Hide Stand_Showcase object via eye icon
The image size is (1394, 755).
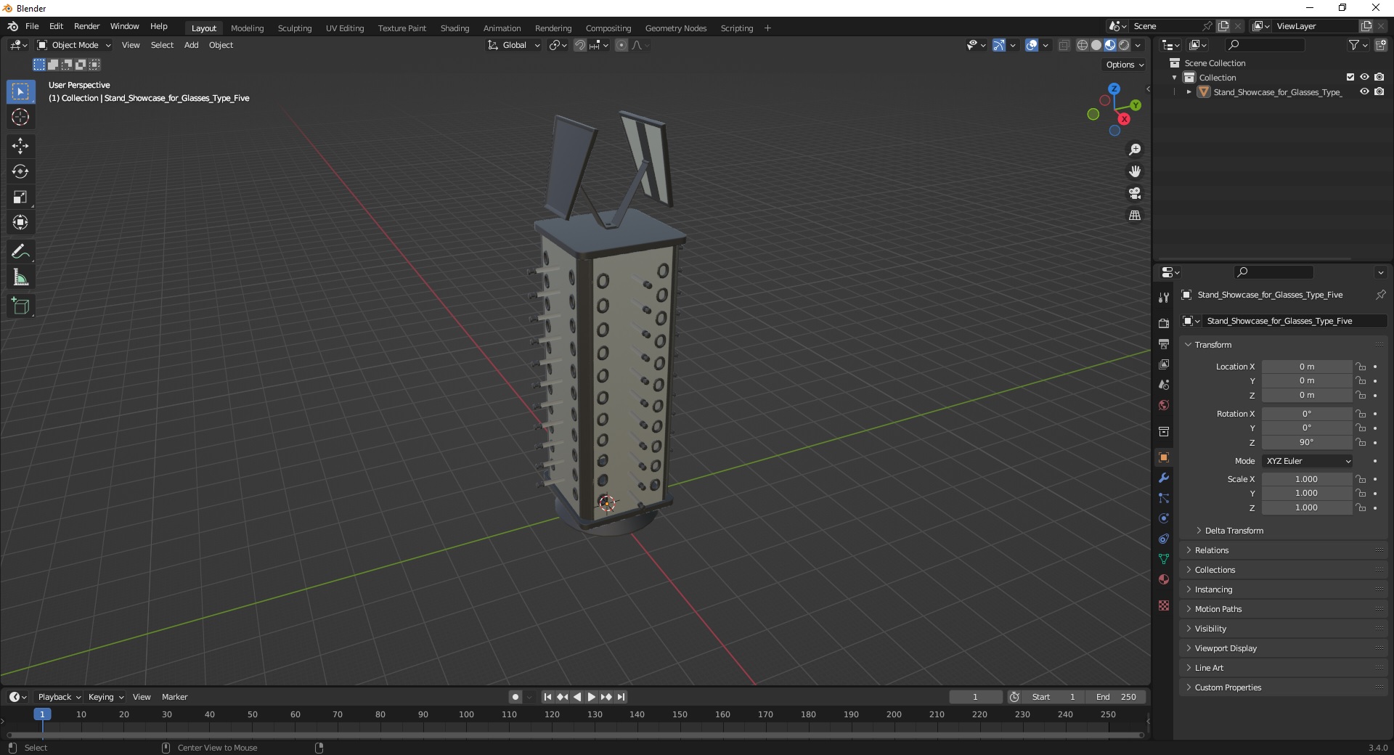1364,91
